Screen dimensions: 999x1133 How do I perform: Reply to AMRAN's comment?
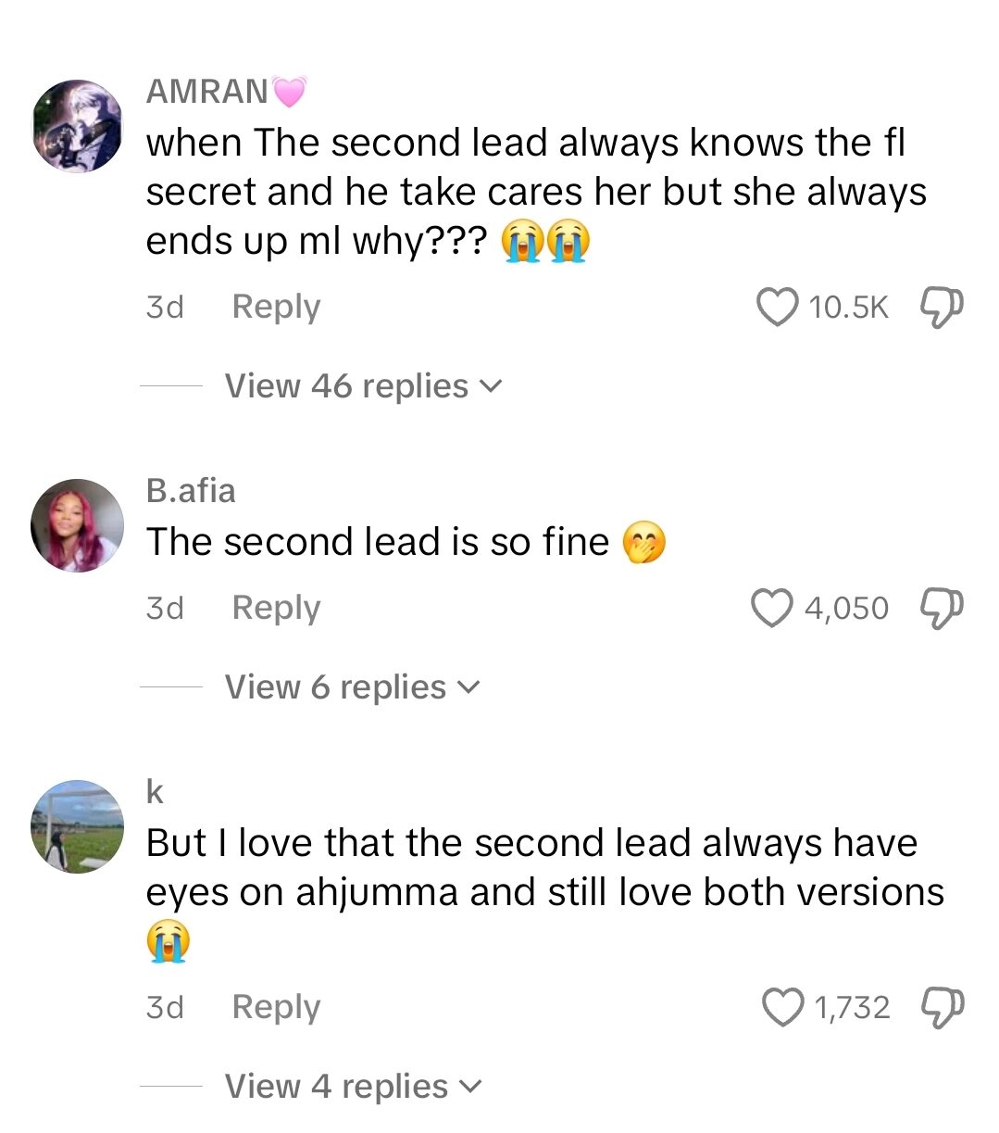pyautogui.click(x=274, y=307)
